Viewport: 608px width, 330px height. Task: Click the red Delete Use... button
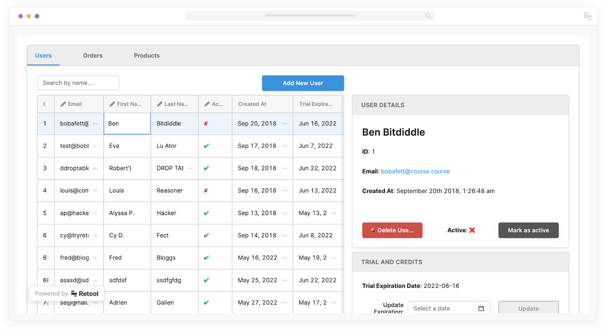[392, 230]
